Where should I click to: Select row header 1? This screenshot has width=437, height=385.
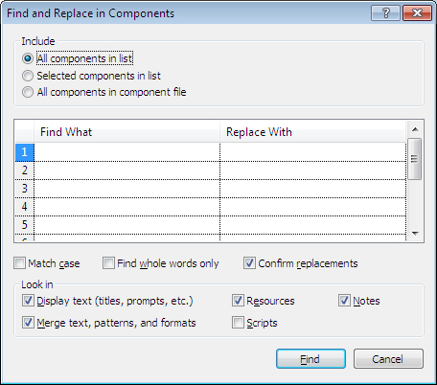pos(25,152)
